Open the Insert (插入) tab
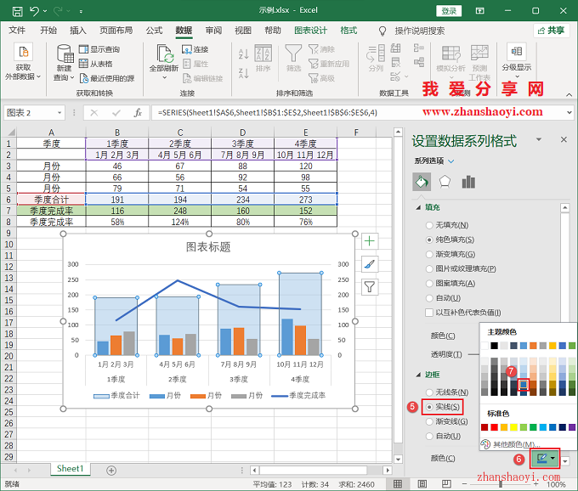The image size is (578, 491). point(78,31)
